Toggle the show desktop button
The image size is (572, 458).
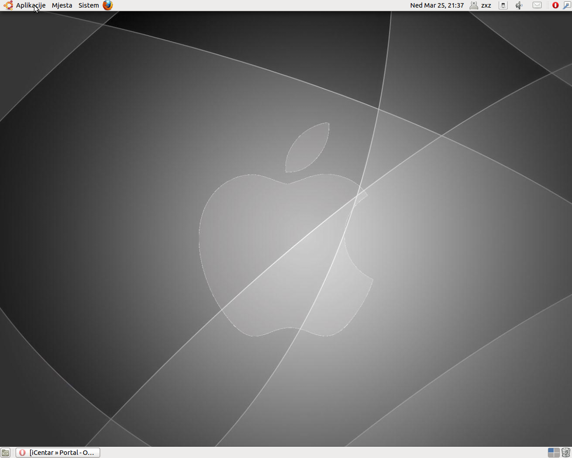coord(5,453)
